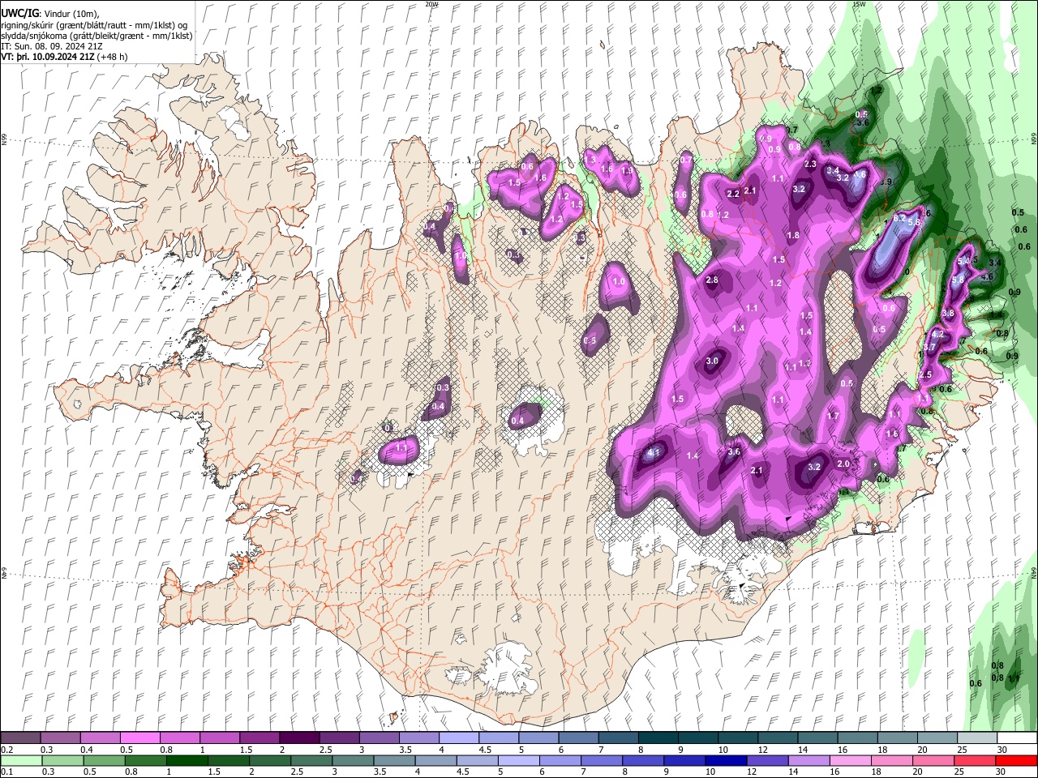
Task: Click the dark teal snow swatch between 8 and 9
Action: click(x=658, y=738)
